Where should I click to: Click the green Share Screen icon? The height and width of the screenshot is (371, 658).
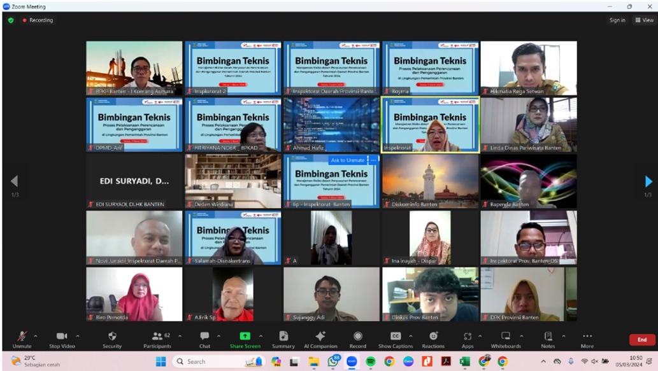tap(245, 337)
